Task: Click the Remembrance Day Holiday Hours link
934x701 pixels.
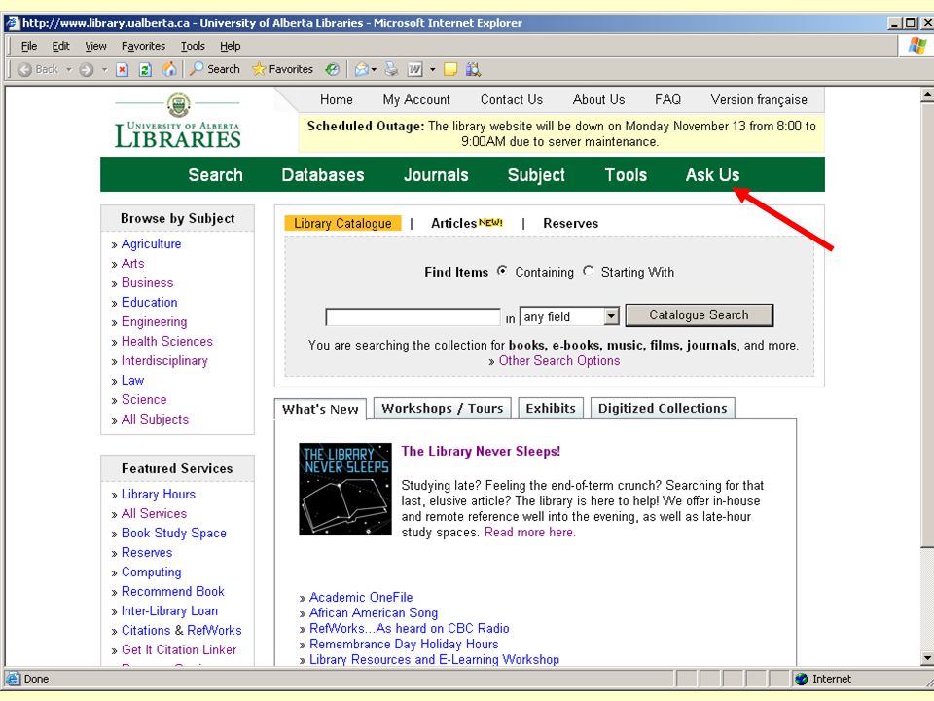Action: point(404,644)
